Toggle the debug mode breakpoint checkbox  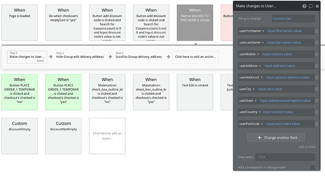coord(313,168)
